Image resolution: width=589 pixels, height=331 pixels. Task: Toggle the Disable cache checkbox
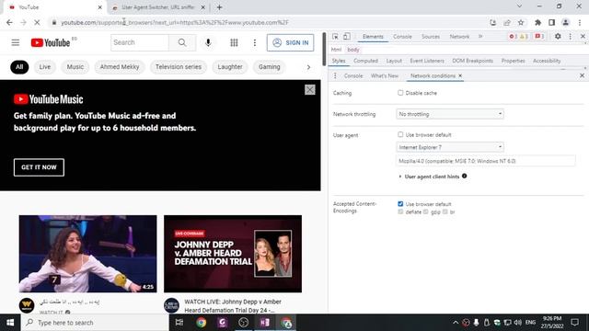coord(400,93)
